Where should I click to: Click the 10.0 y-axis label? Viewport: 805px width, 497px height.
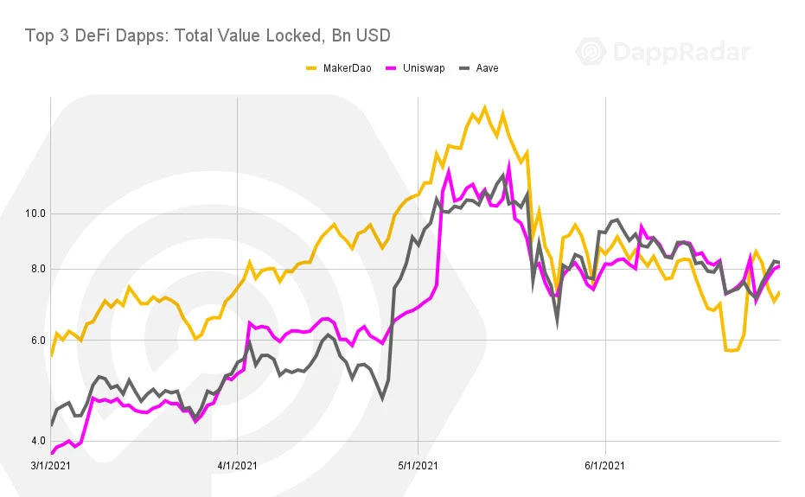click(x=35, y=213)
